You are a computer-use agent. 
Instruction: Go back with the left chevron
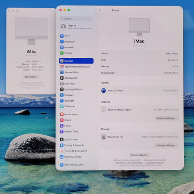[x=100, y=10]
